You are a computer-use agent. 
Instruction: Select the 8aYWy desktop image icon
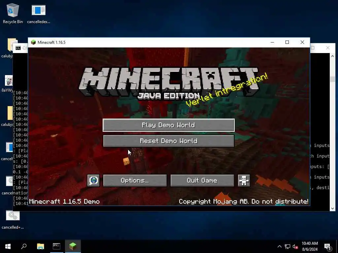coord(8,83)
